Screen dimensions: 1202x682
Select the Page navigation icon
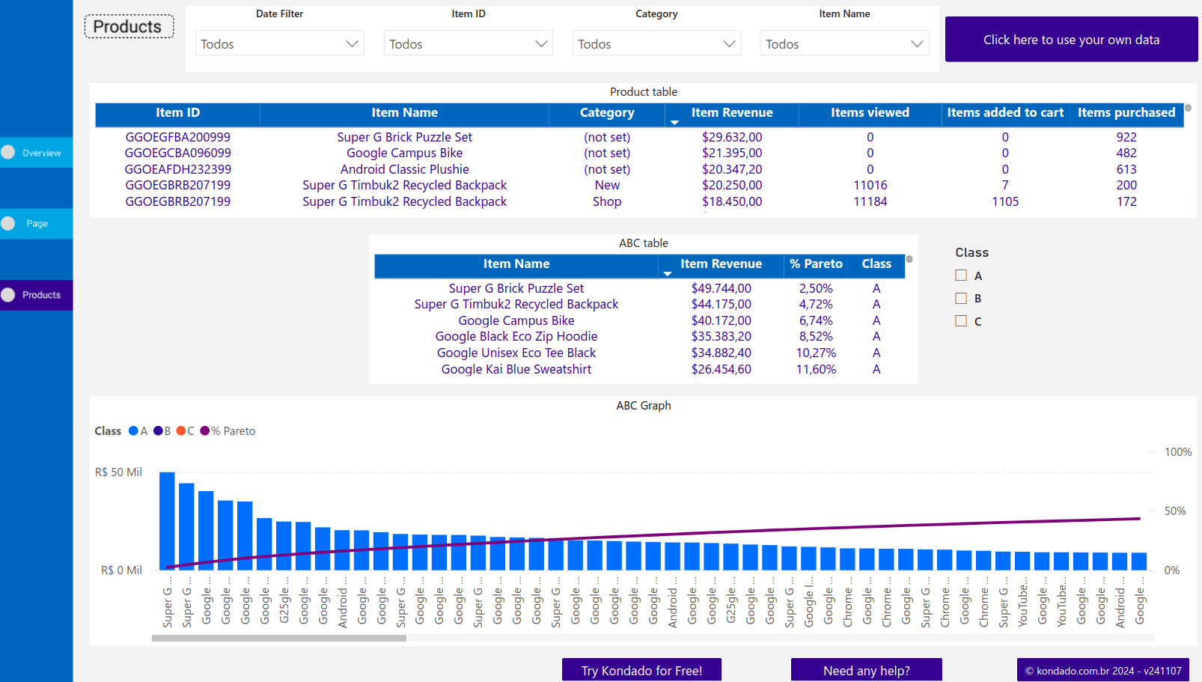7,223
